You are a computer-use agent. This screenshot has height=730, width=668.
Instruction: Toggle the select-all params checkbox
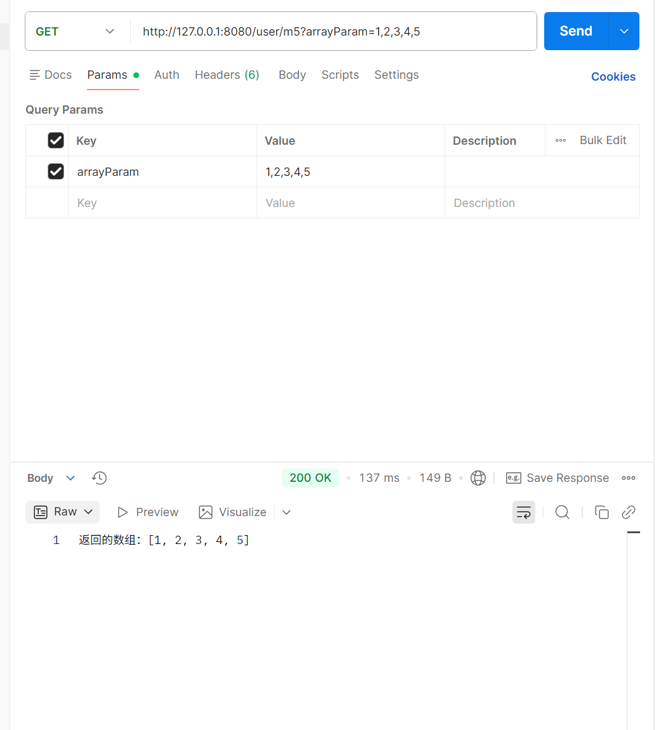56,140
